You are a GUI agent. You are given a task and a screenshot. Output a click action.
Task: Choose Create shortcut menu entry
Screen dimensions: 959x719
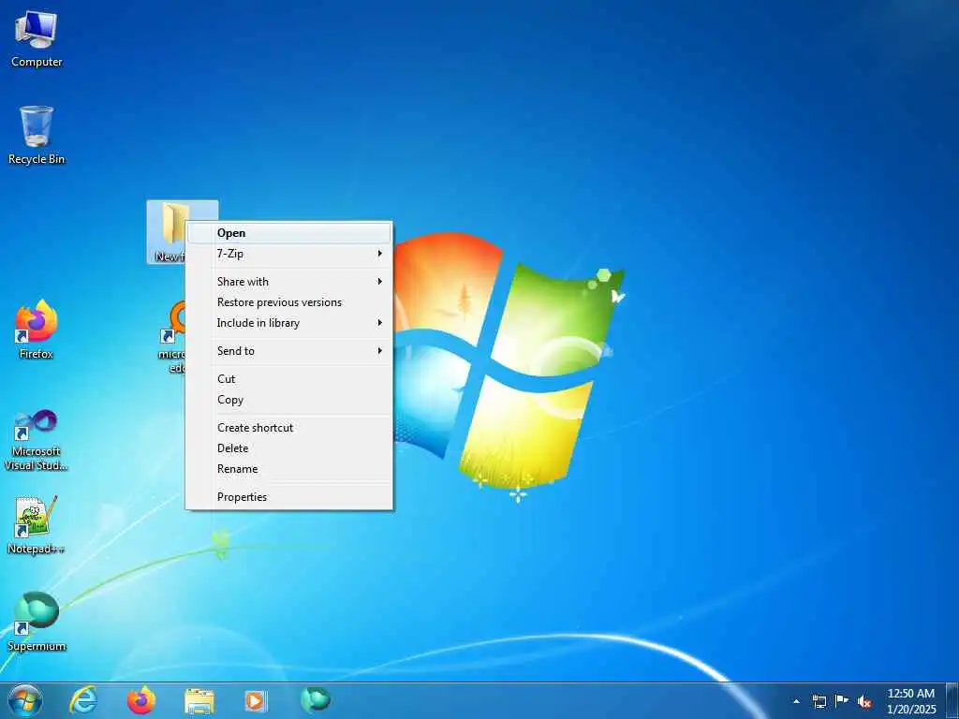click(x=288, y=428)
